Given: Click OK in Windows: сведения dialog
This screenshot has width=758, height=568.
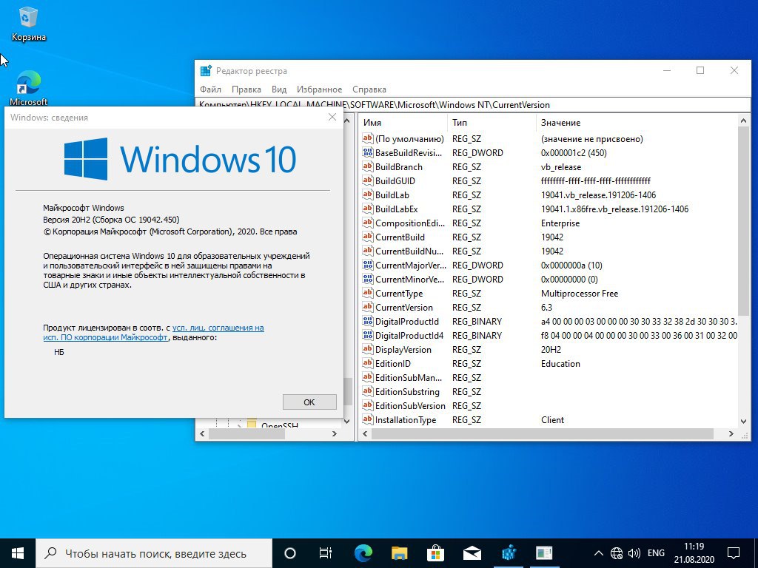Looking at the screenshot, I should click(x=309, y=402).
